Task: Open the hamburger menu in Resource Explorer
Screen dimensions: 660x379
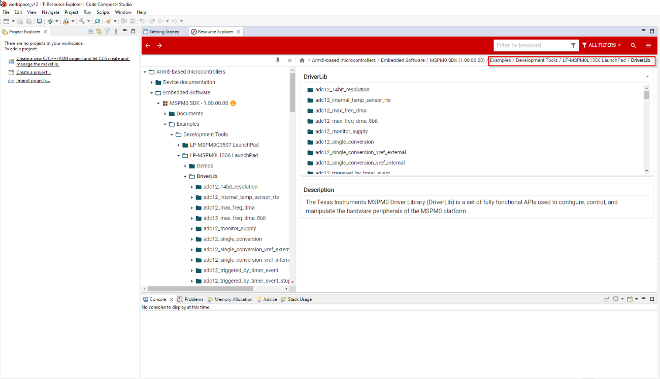Action: coord(648,46)
